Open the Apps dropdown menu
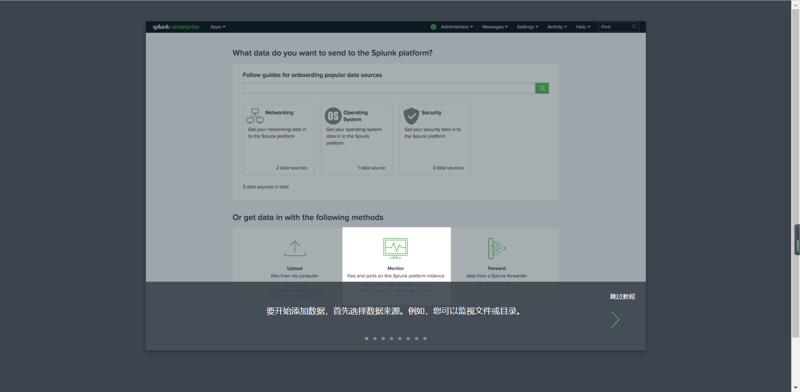This screenshot has height=392, width=800. (x=218, y=27)
